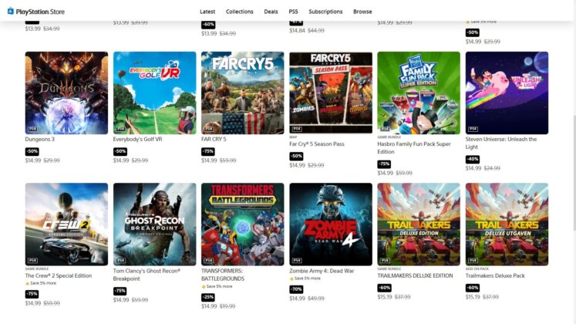Open the Latest menu item
The image size is (576, 324).
(x=207, y=12)
